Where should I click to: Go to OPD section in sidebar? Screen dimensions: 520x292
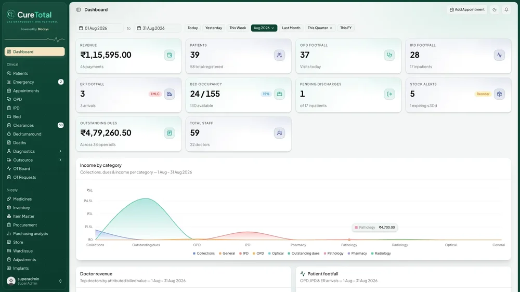(34, 99)
